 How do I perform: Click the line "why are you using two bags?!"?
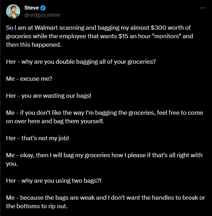tap(54, 181)
